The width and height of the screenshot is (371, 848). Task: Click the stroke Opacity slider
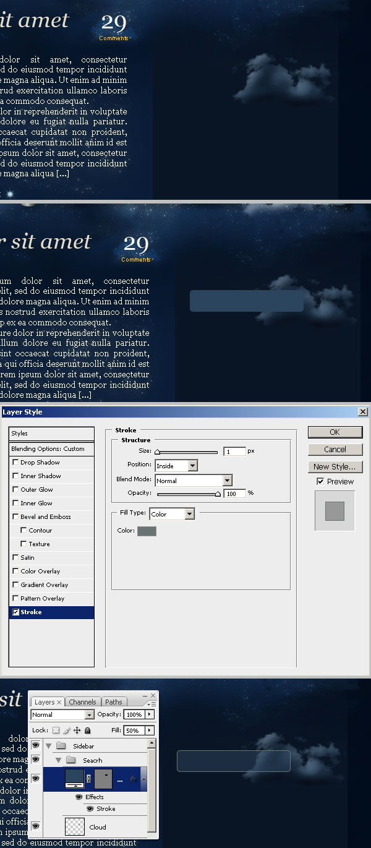click(189, 494)
